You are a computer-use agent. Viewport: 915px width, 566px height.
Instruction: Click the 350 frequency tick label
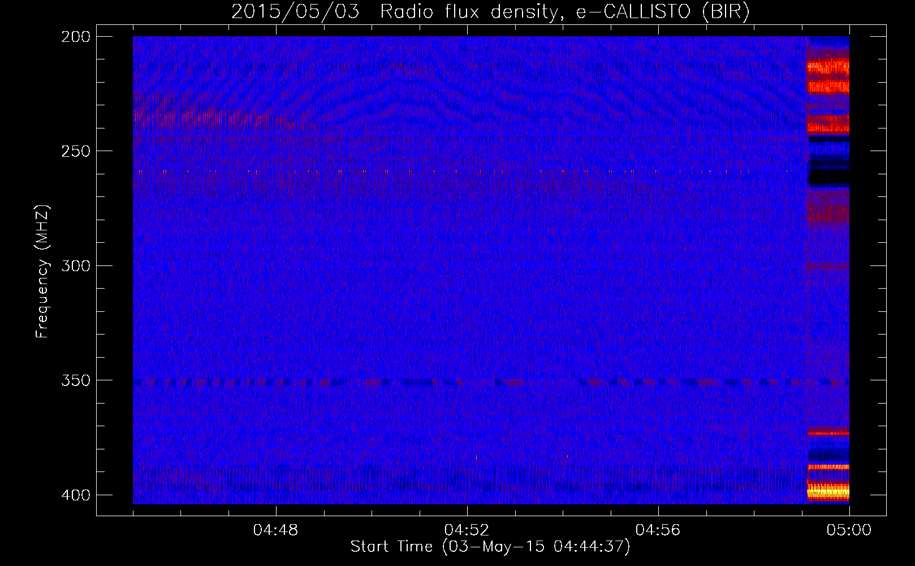pyautogui.click(x=75, y=380)
